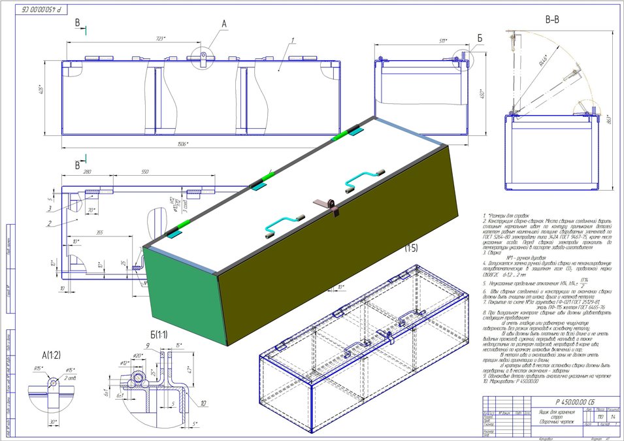The height and width of the screenshot is (441, 624).
Task: Click technical requirement note 7 about coating
Action: [544, 305]
